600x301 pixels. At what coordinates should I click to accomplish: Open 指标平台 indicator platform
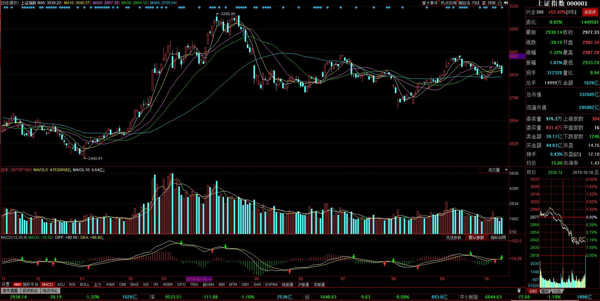coord(27,285)
